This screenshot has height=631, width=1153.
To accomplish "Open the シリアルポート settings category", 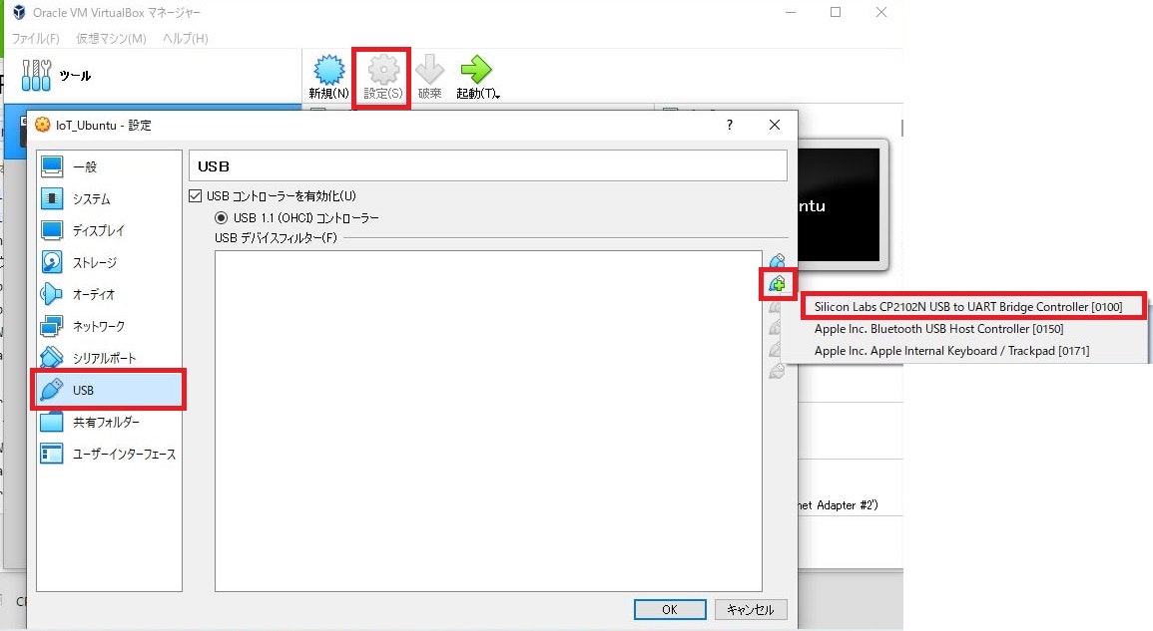I will pos(109,359).
